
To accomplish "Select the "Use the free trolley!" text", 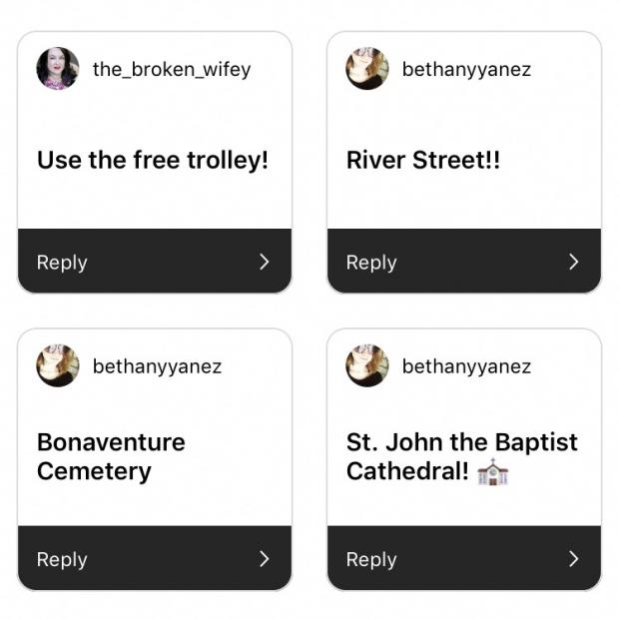I will [153, 161].
